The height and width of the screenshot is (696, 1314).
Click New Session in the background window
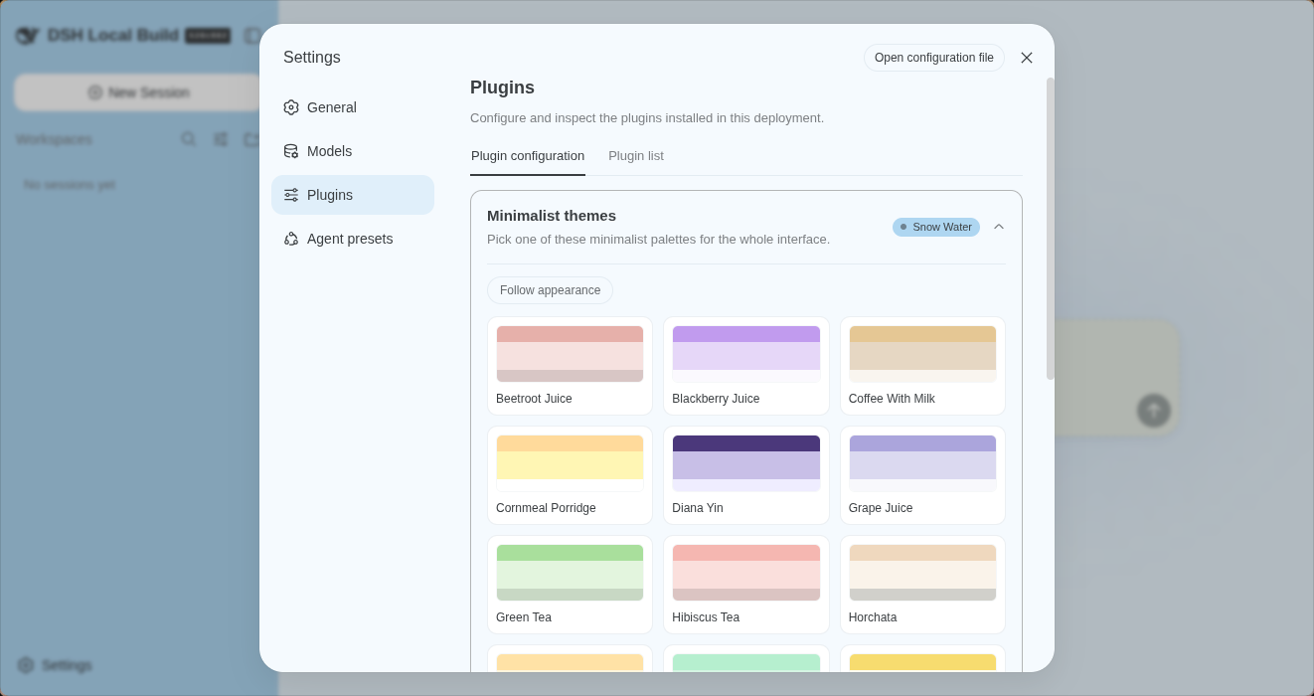pos(139,92)
